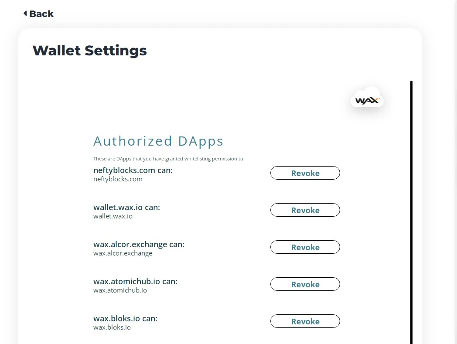The width and height of the screenshot is (457, 344).
Task: Revoke wax.bloks.io permission
Action: point(305,321)
